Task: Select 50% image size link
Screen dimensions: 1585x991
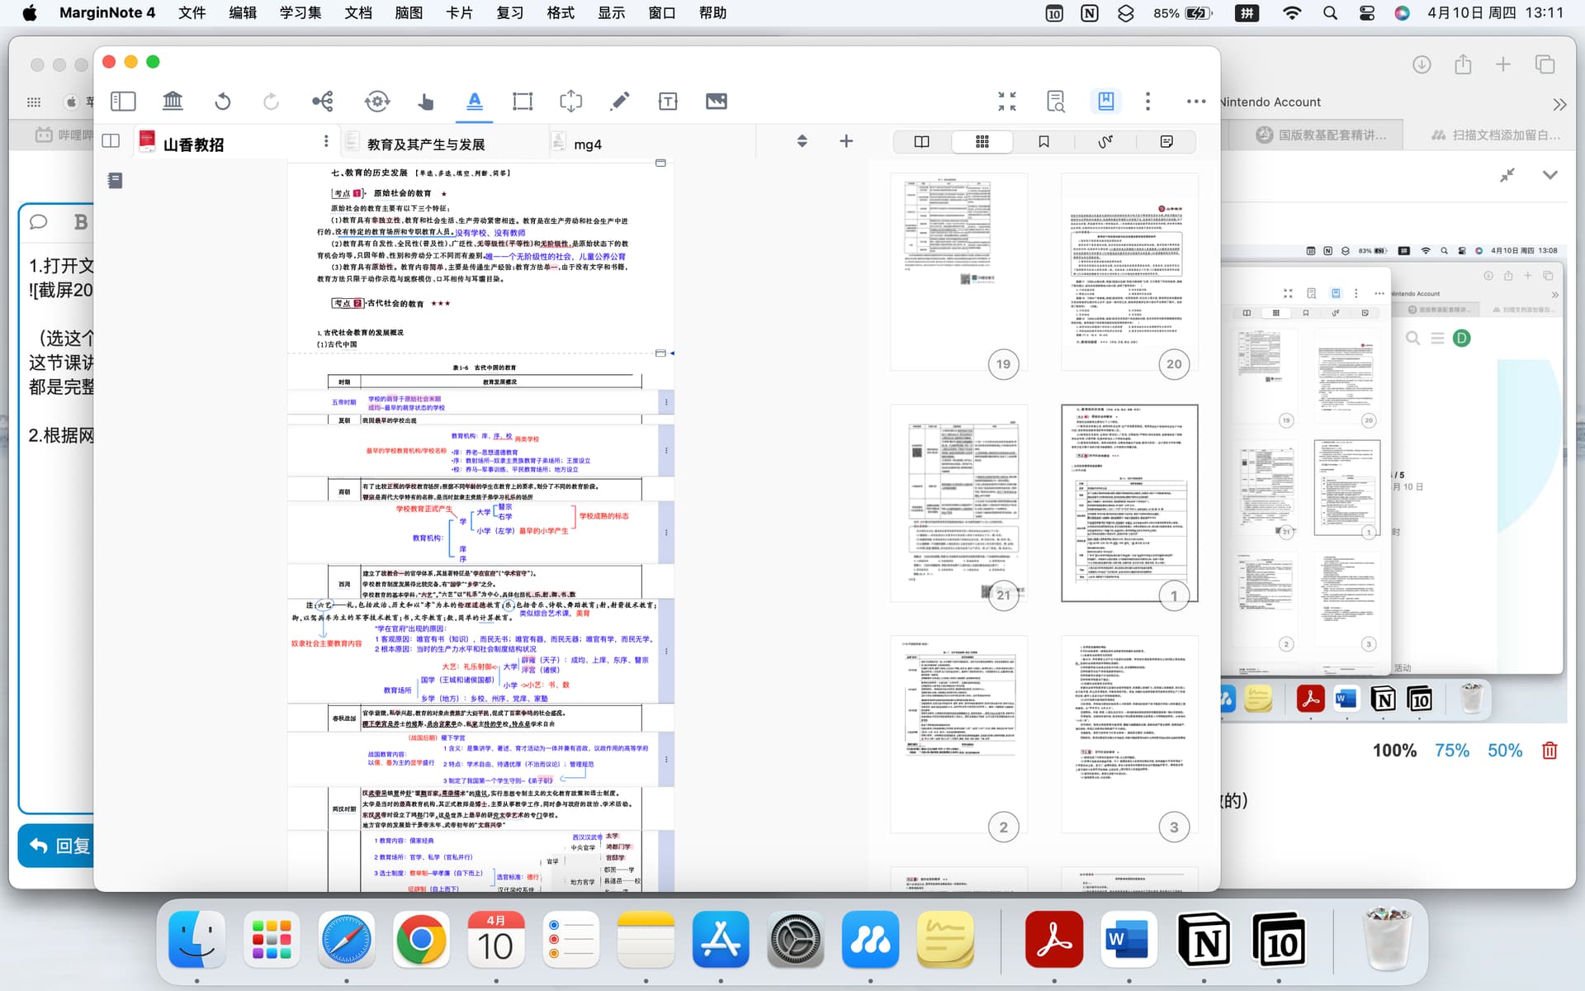Action: (1505, 751)
